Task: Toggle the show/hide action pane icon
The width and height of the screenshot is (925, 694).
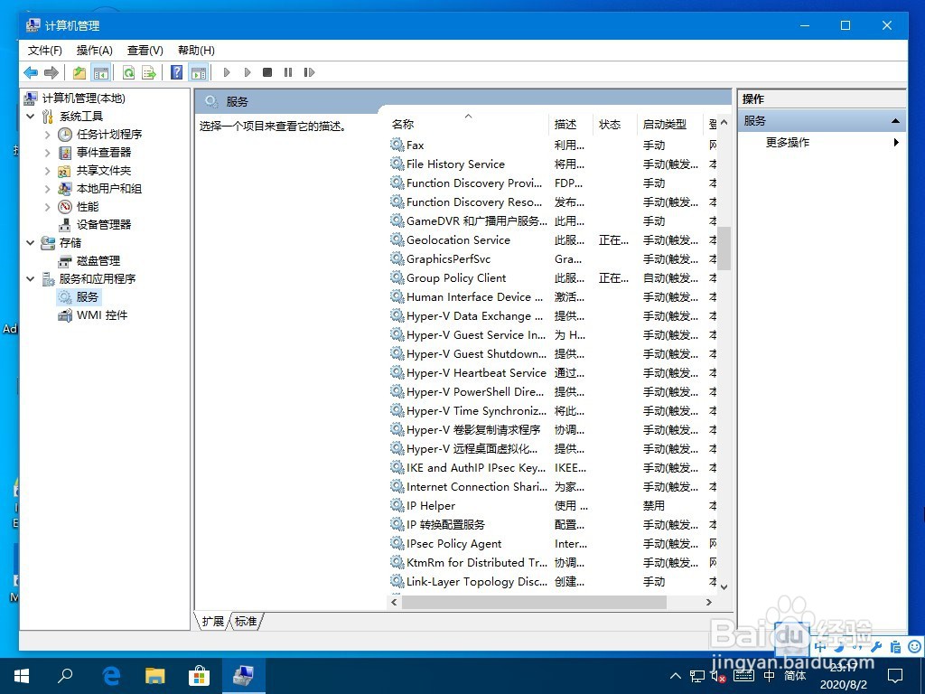Action: [199, 72]
